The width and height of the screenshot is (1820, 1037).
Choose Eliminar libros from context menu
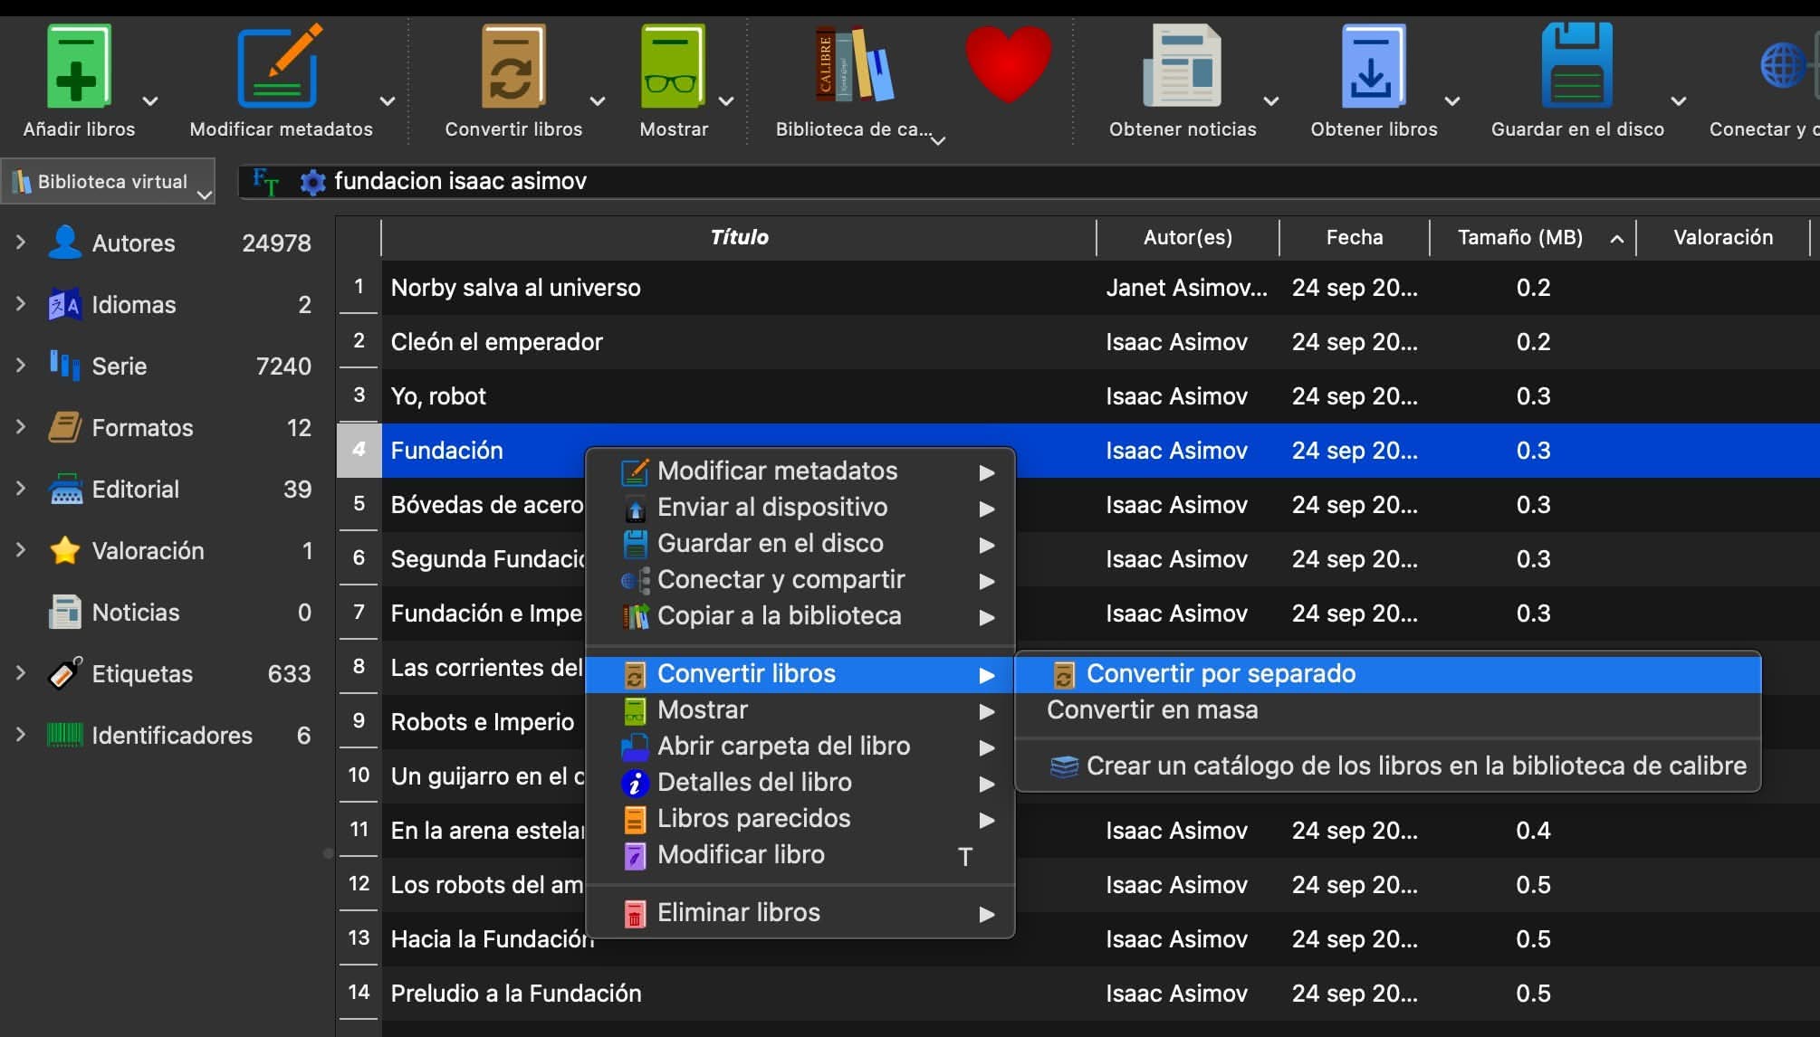(x=738, y=912)
